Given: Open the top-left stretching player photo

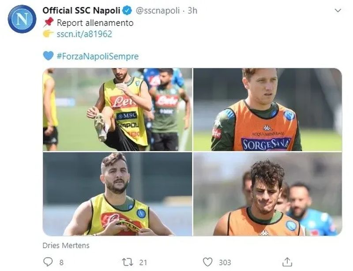Looking at the screenshot, I should pyautogui.click(x=117, y=110).
